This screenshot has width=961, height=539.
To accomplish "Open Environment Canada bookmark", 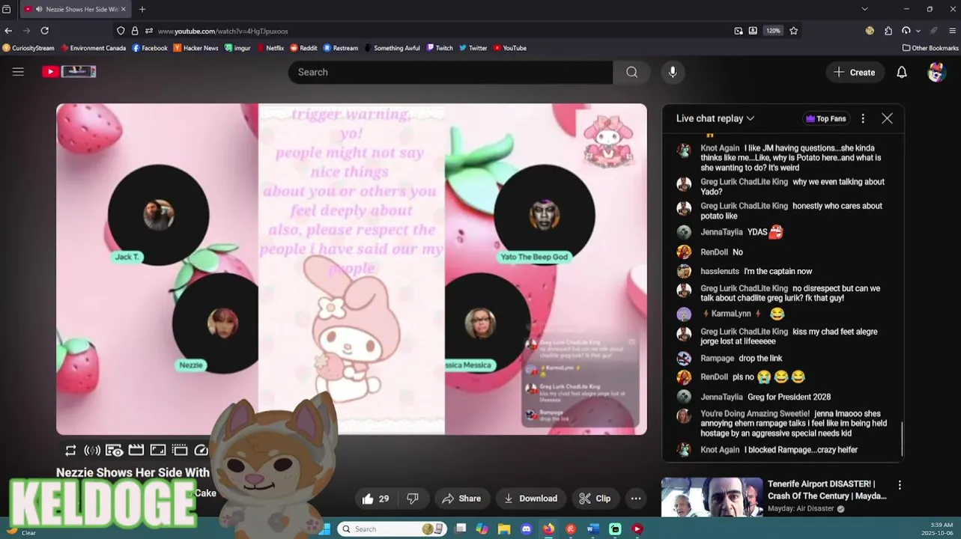I will coord(94,48).
